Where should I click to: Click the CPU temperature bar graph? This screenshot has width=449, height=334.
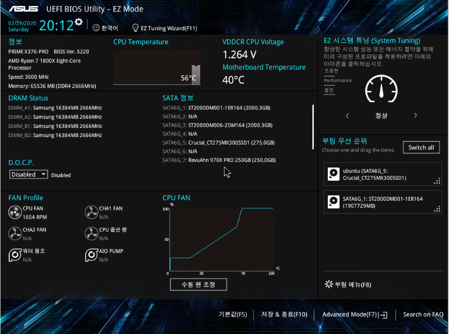click(x=157, y=67)
